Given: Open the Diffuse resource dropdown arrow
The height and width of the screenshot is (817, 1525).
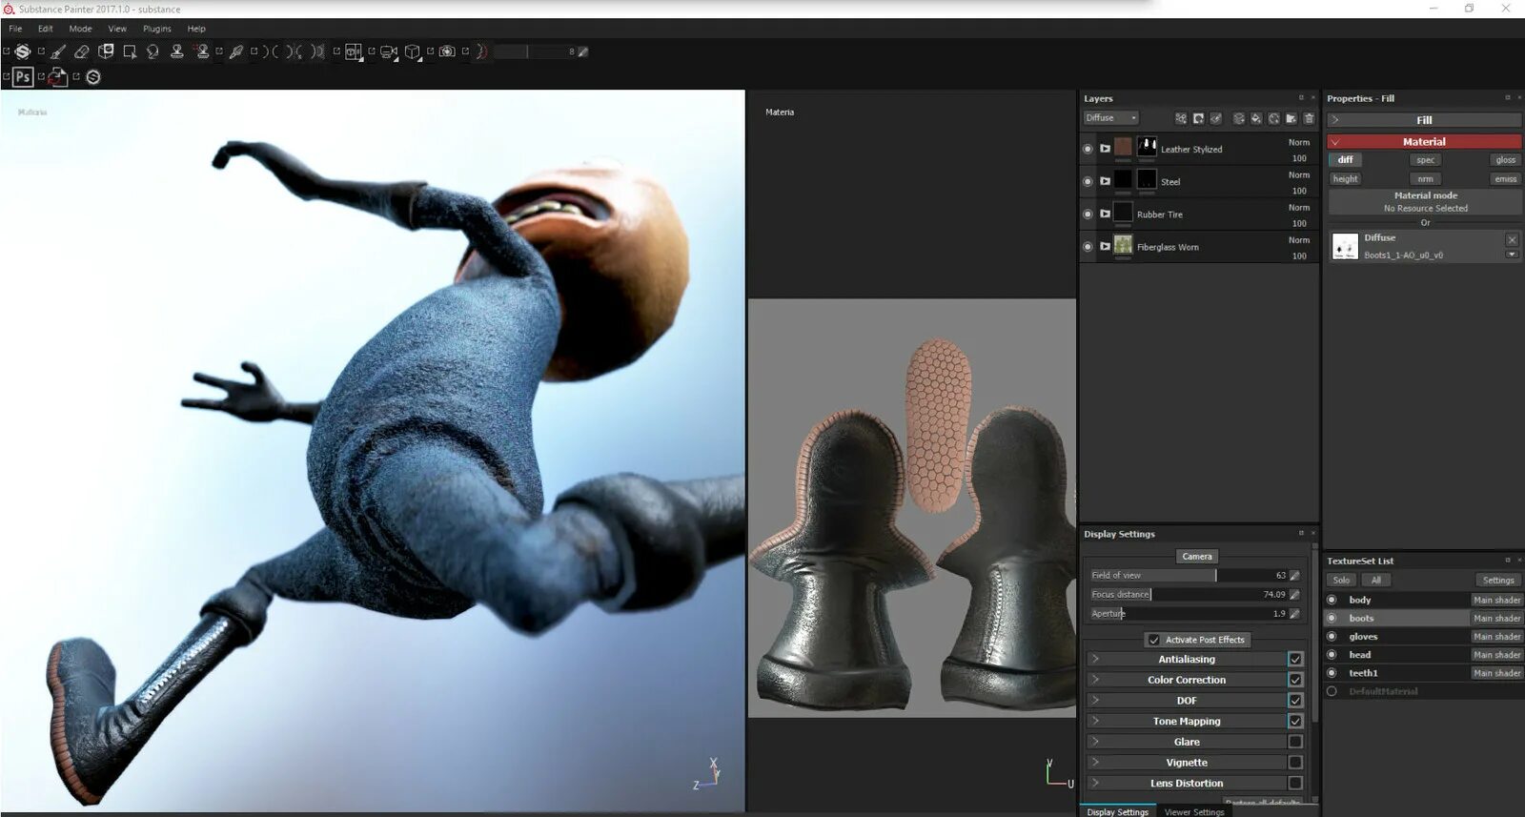Looking at the screenshot, I should 1512,255.
